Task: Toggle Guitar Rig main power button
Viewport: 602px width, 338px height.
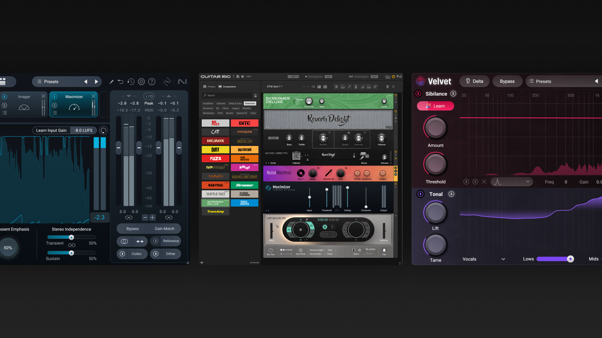Action: [393, 76]
